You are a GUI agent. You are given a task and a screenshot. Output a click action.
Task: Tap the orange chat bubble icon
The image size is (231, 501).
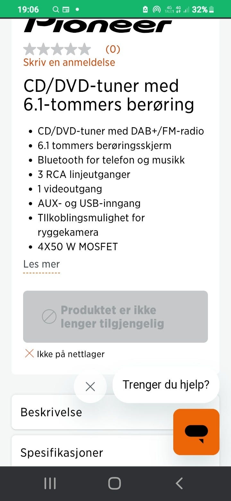tap(196, 432)
